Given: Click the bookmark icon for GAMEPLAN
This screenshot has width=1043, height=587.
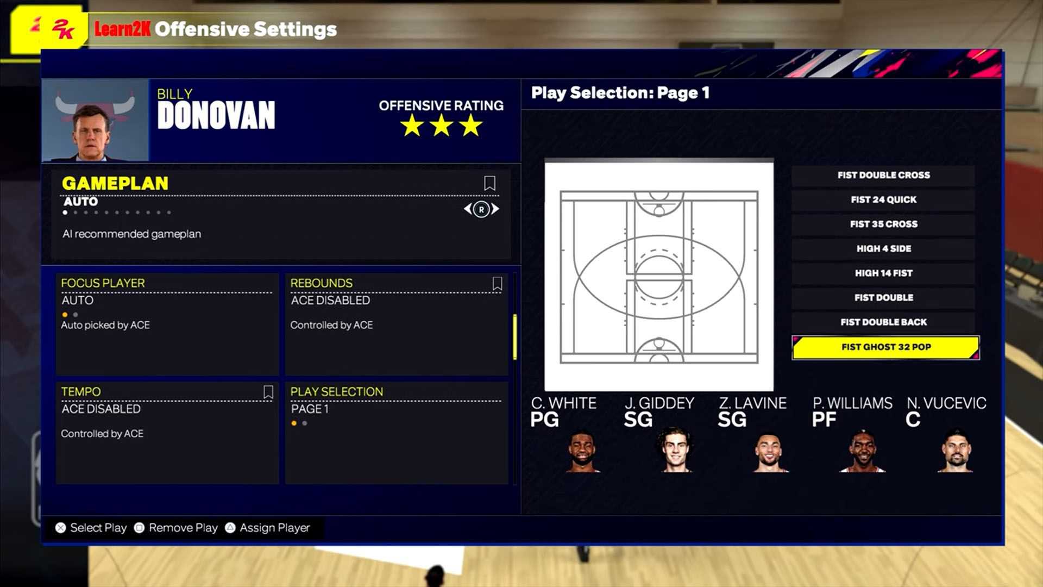Looking at the screenshot, I should click(490, 183).
